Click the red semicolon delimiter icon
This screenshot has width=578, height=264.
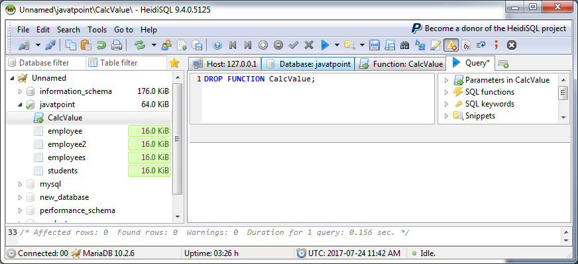tap(496, 45)
